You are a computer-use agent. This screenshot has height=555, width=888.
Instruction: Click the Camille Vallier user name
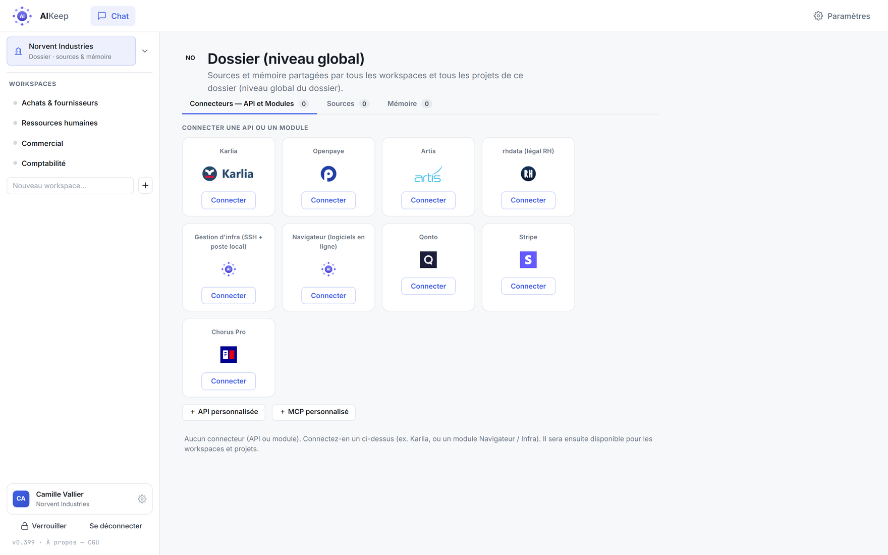coord(60,494)
